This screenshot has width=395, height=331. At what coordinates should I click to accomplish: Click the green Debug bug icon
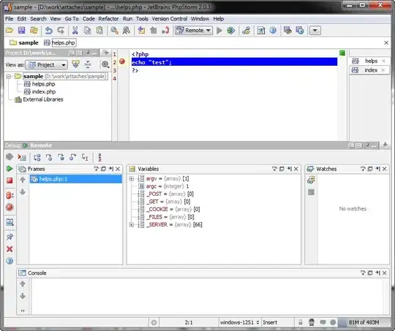pyautogui.click(x=230, y=31)
